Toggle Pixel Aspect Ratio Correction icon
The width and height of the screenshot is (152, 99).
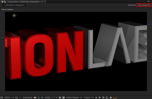click(x=96, y=97)
